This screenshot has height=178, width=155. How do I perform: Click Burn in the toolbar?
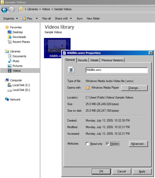pos(80,18)
